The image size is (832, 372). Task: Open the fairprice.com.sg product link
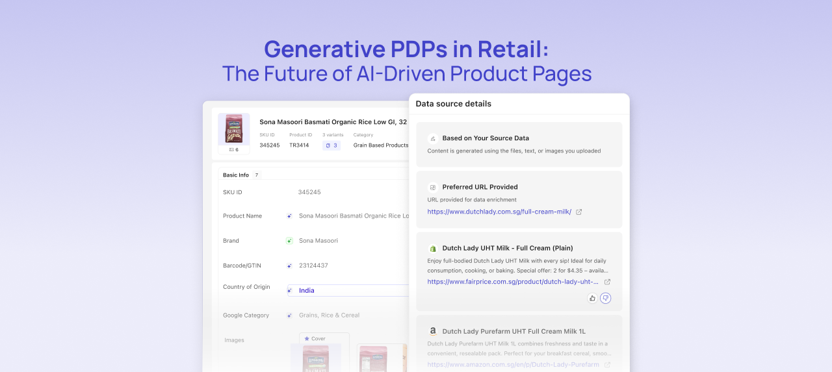(513, 282)
